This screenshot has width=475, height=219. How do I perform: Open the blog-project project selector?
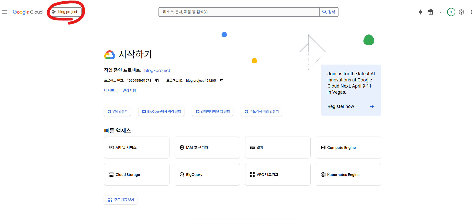coord(65,12)
